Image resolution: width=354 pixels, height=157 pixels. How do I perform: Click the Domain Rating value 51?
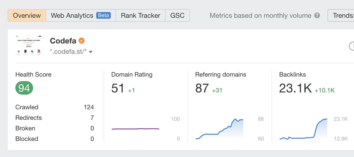click(x=118, y=88)
